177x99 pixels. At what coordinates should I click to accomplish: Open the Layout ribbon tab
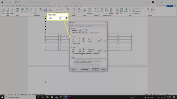(x=35, y=6)
